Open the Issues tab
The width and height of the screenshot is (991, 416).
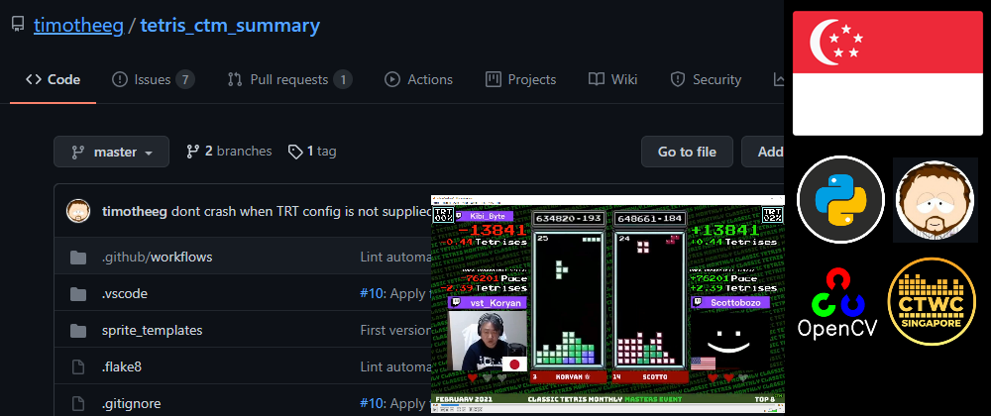coord(153,79)
